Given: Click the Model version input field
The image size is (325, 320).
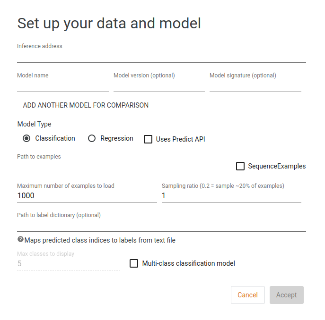Looking at the screenshot, I should [x=159, y=86].
